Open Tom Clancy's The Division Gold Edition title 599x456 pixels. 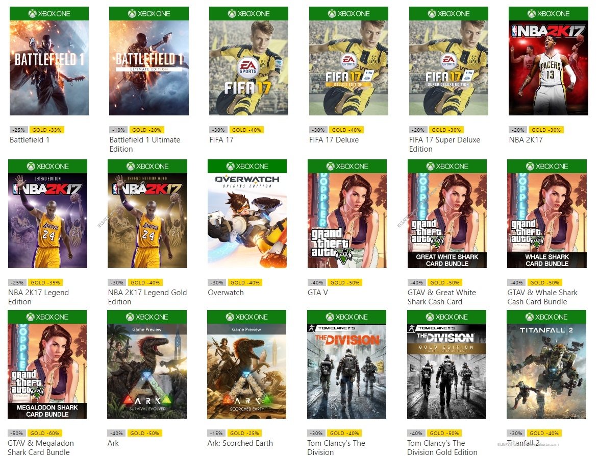click(442, 448)
